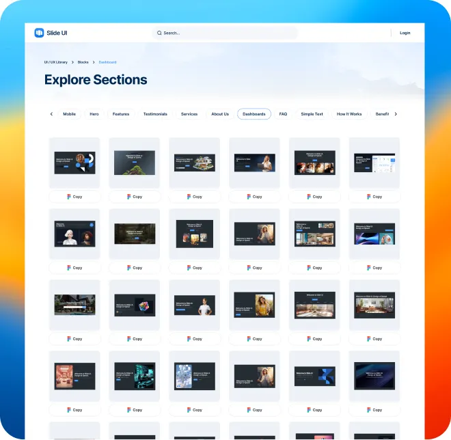Open the isometric house model thumbnail
This screenshot has width=451, height=440.
(x=195, y=163)
